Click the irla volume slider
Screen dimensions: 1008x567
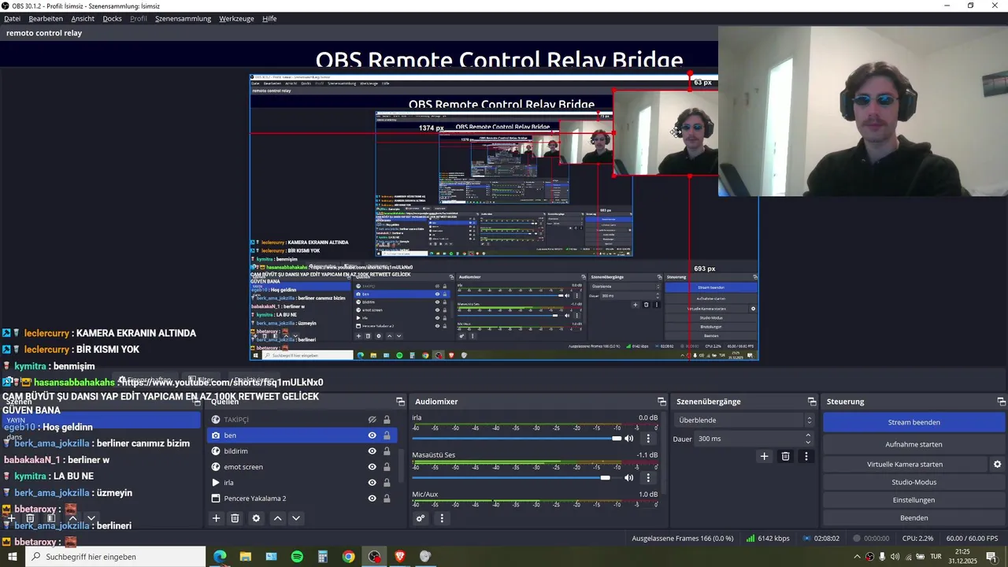[517, 439]
